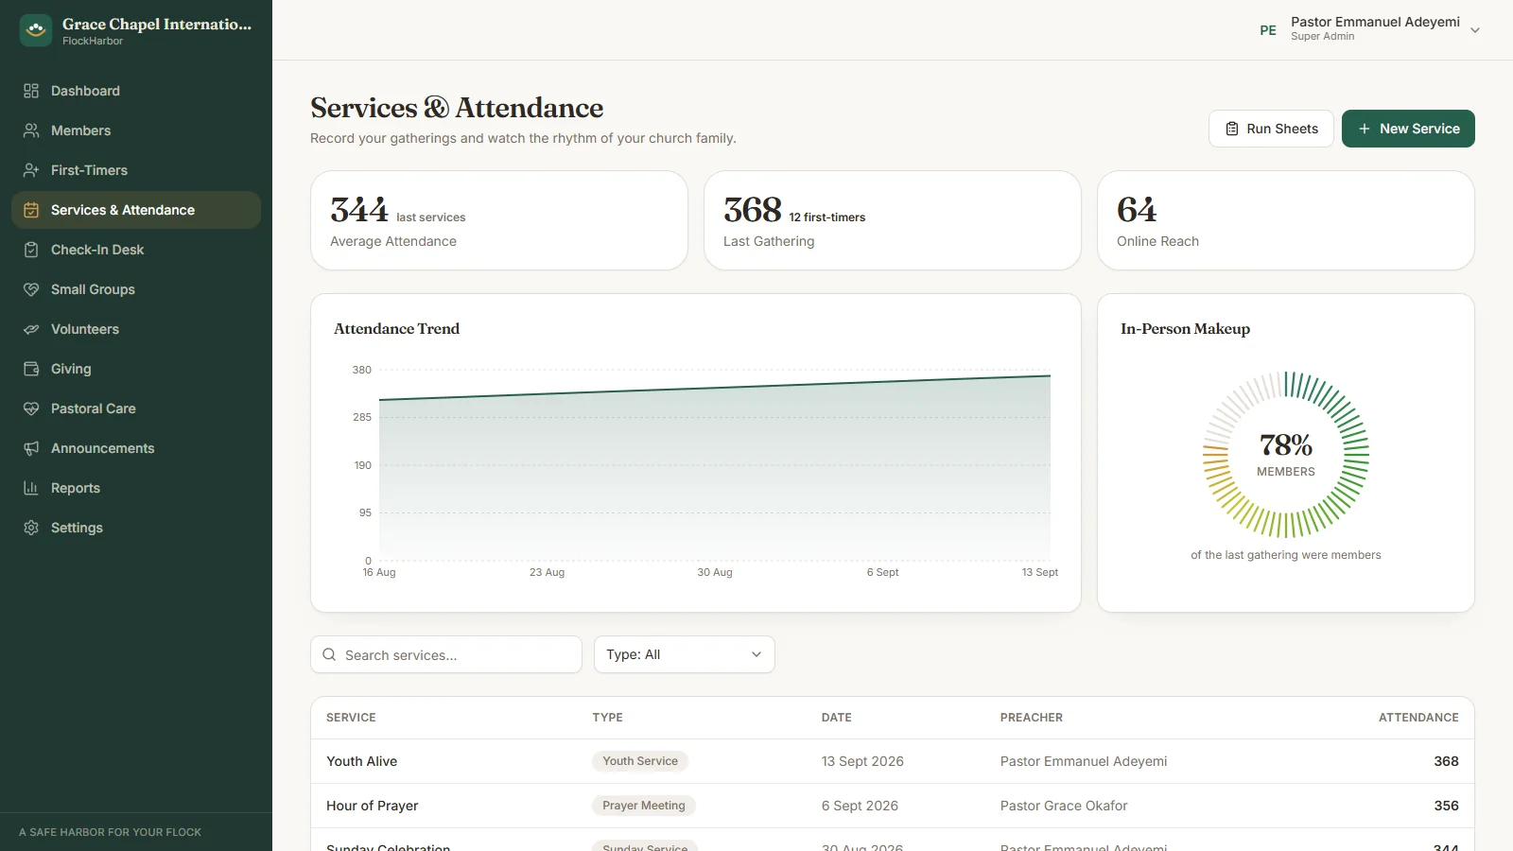Open the Hour of Prayer row
This screenshot has height=851, width=1513.
[893, 806]
